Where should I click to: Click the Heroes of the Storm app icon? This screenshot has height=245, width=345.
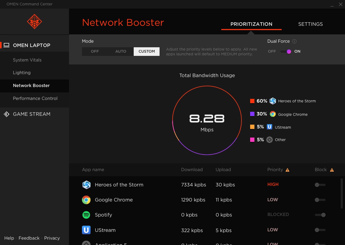click(86, 185)
